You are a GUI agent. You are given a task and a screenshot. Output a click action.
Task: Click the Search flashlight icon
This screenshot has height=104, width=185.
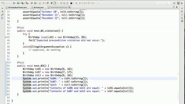tap(43, 3)
